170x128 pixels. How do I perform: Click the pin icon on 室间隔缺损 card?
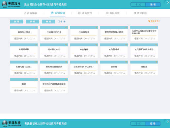(36, 45)
